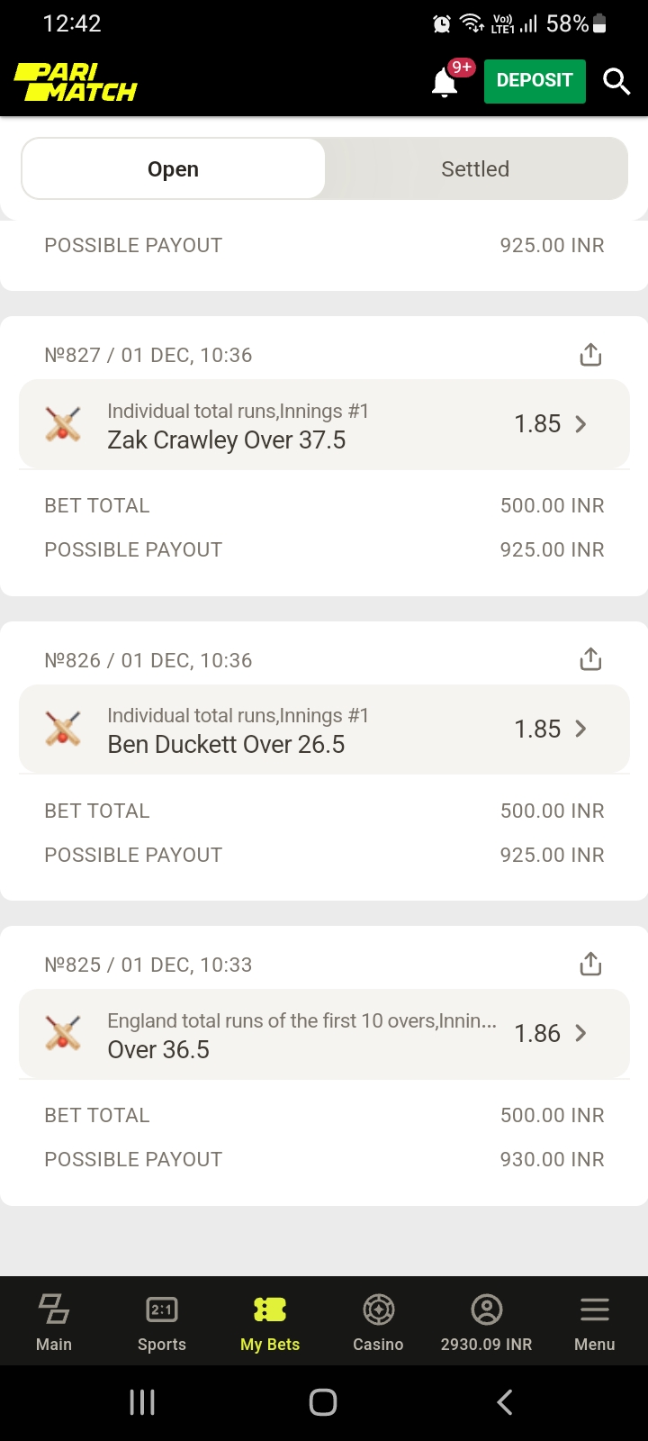Share bet №825 using share icon

[x=590, y=965]
